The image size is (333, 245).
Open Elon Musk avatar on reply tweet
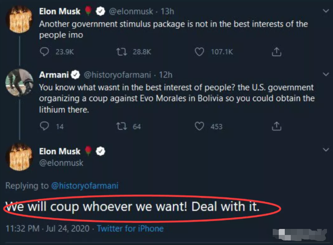19,157
